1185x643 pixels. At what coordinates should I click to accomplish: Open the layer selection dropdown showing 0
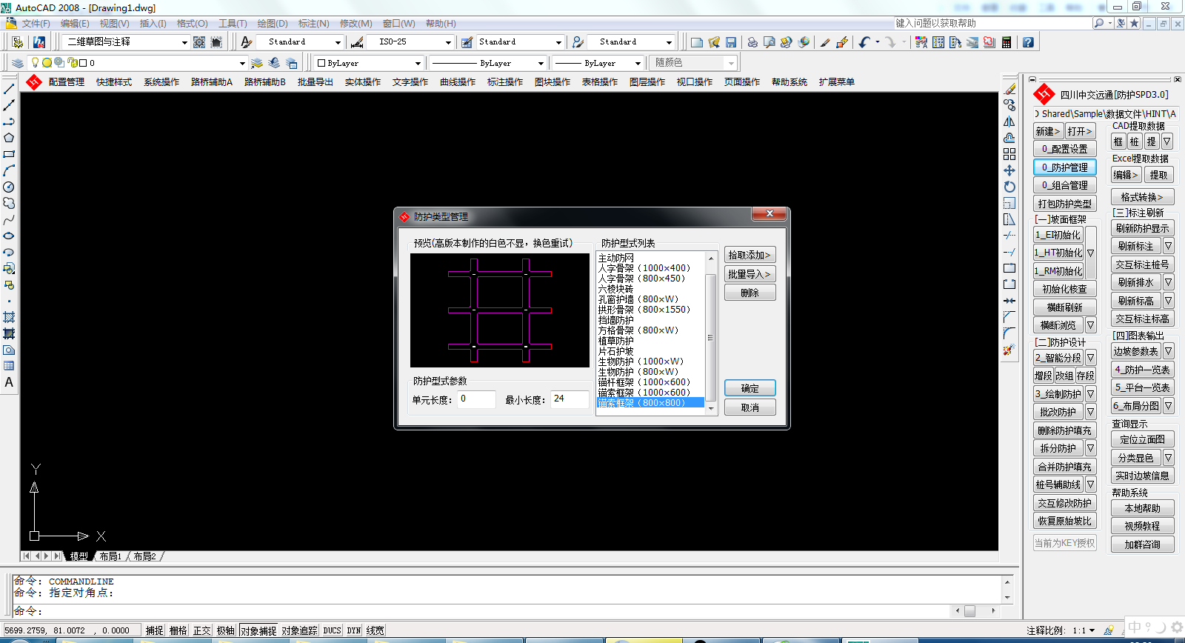coord(138,63)
